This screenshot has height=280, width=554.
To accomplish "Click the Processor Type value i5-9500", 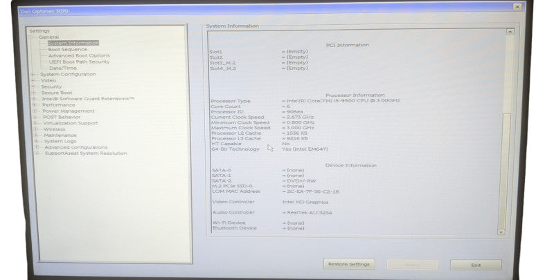I will [341, 101].
